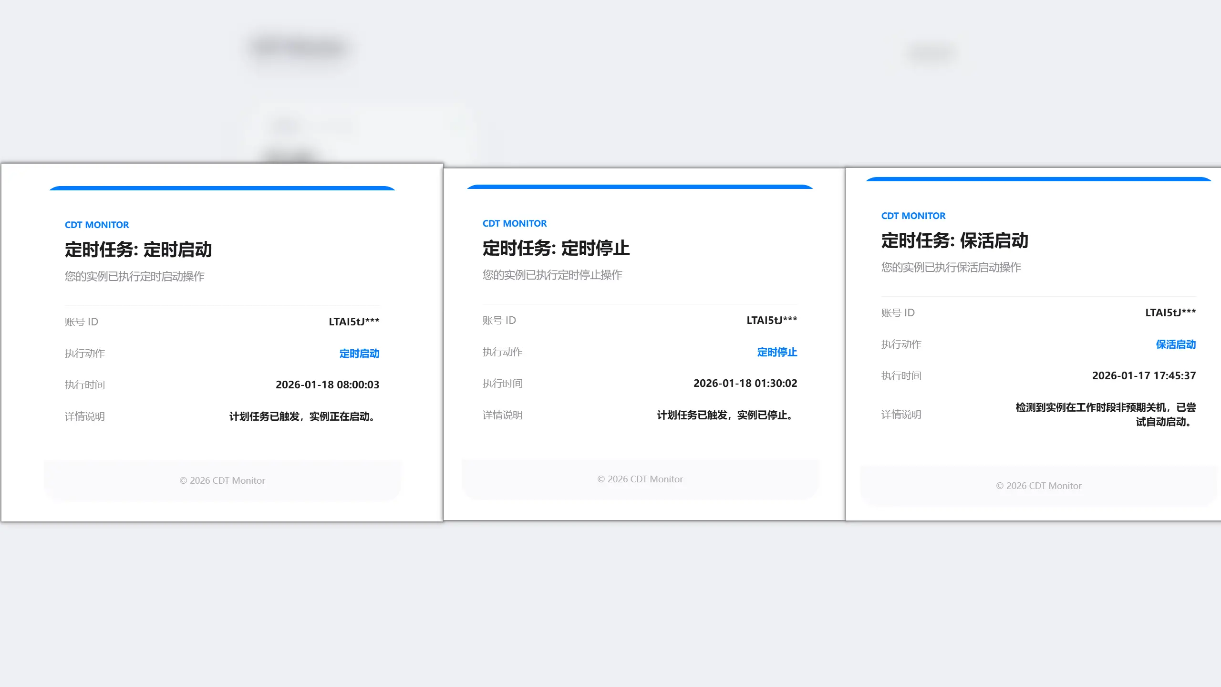The height and width of the screenshot is (687, 1221).
Task: Click footer © 2026 CDT Monitor on right card
Action: [x=1039, y=485]
